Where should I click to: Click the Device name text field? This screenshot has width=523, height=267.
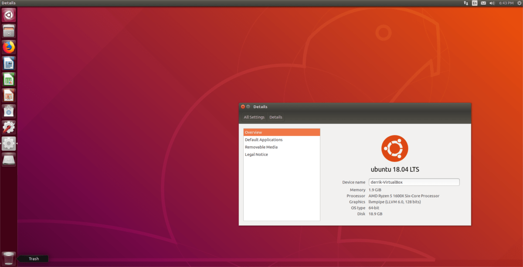click(x=414, y=182)
